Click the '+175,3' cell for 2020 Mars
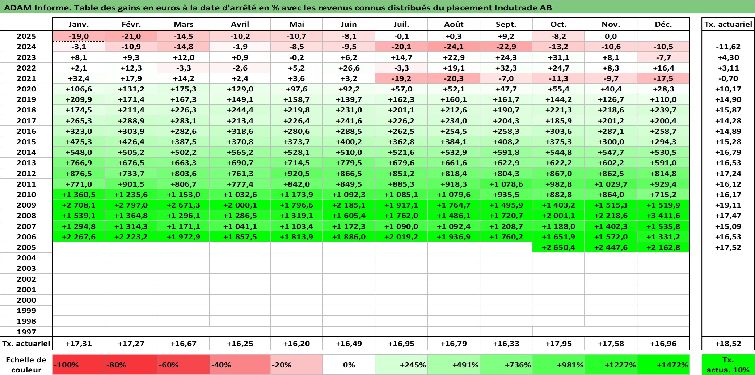The image size is (755, 375). (x=184, y=89)
